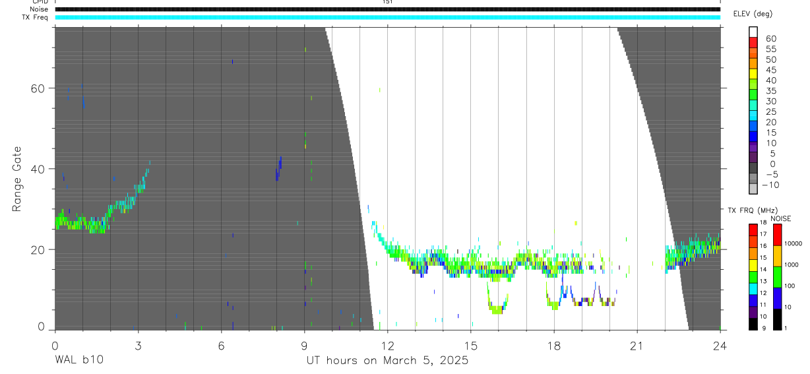
Task: Click the '10000' label on NOISE legend
Action: [794, 244]
